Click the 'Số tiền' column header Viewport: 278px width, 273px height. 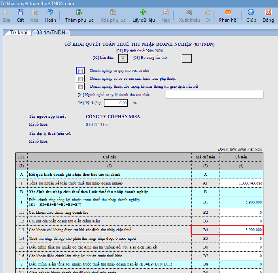click(x=241, y=157)
